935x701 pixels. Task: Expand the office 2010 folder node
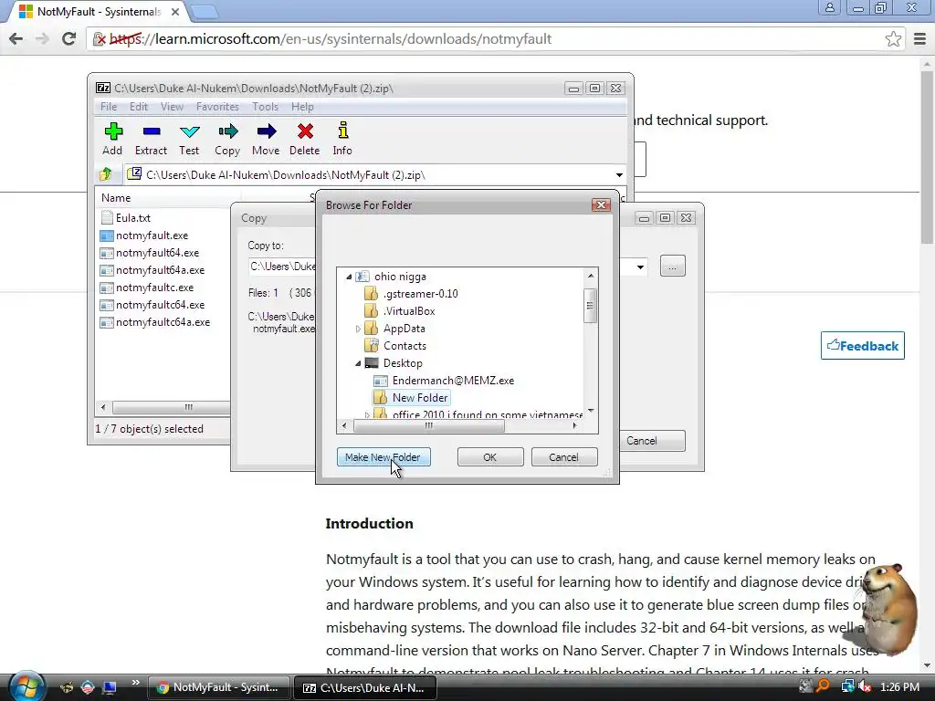[367, 414]
